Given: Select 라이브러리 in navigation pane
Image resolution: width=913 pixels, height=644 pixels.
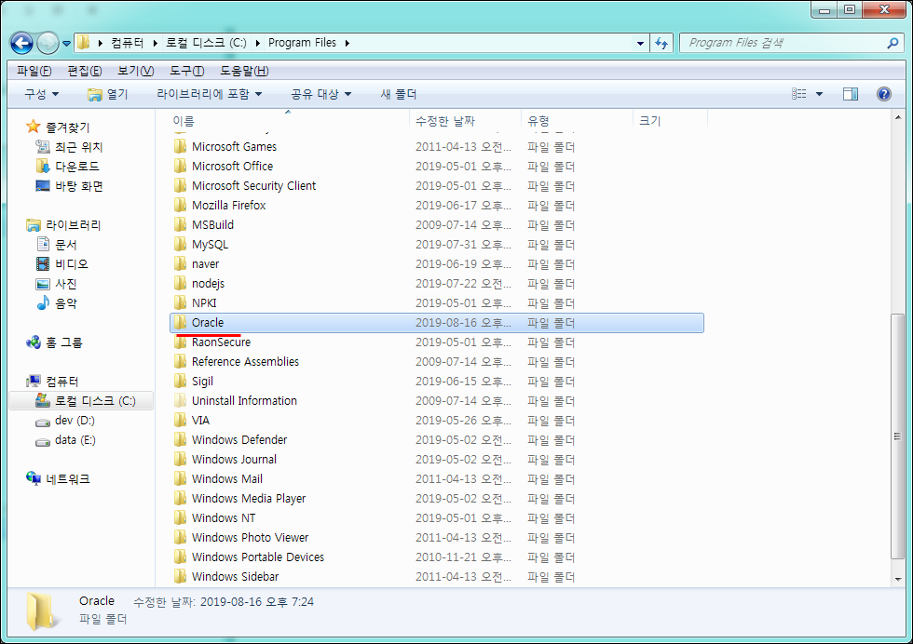Looking at the screenshot, I should click(x=74, y=225).
